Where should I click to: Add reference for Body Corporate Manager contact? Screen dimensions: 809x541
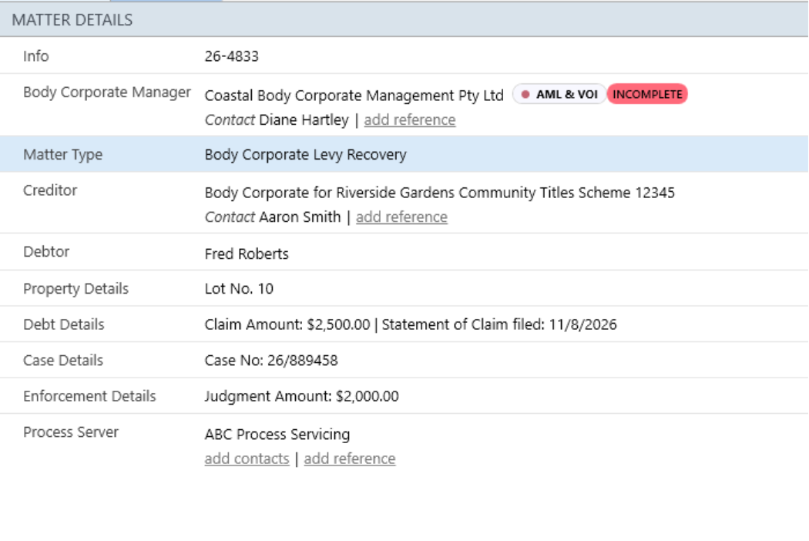pos(410,119)
